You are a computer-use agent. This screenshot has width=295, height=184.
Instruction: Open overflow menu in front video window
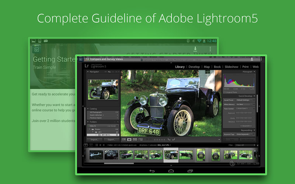coord(261,59)
